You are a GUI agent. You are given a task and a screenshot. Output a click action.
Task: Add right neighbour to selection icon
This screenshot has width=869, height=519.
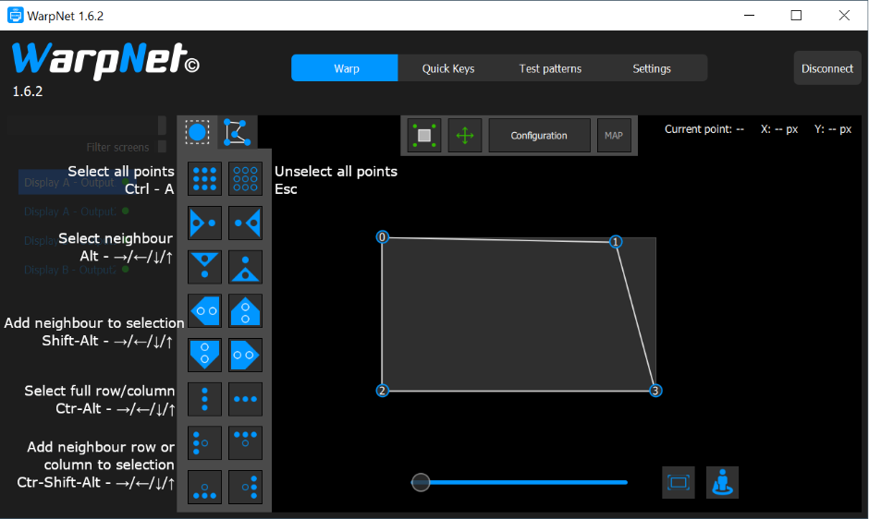246,355
